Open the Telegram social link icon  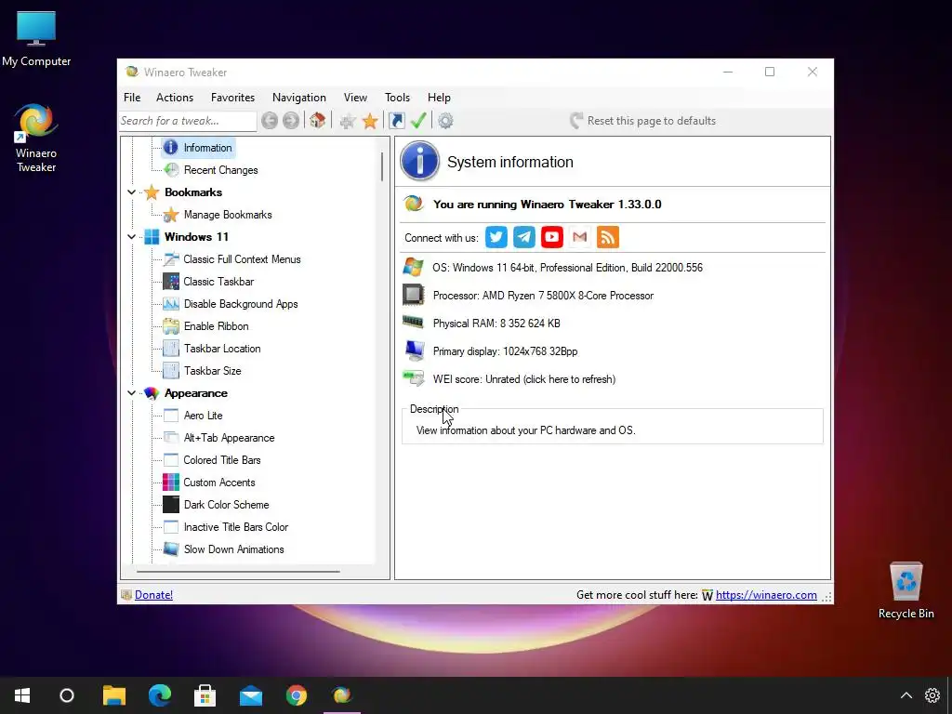[524, 237]
